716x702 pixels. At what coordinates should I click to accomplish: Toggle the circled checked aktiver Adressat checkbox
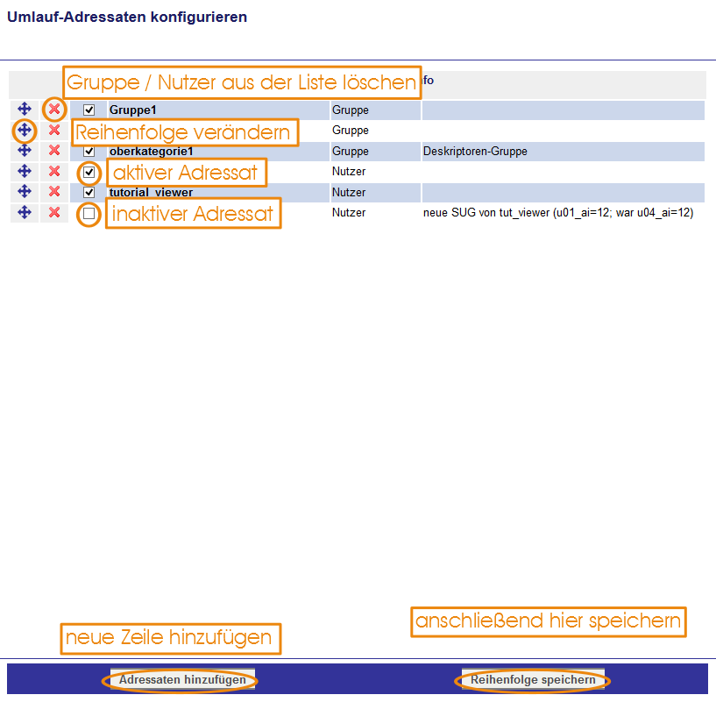click(89, 173)
